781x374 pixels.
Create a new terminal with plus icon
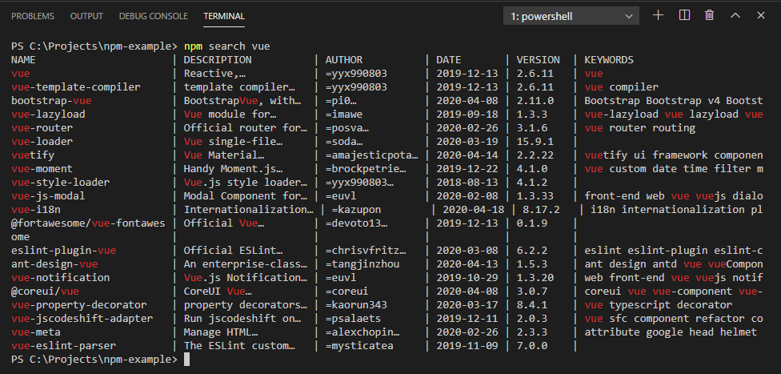658,15
